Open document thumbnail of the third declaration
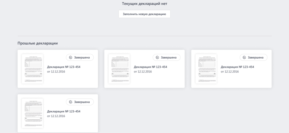The image size is (289, 133). coord(206,69)
